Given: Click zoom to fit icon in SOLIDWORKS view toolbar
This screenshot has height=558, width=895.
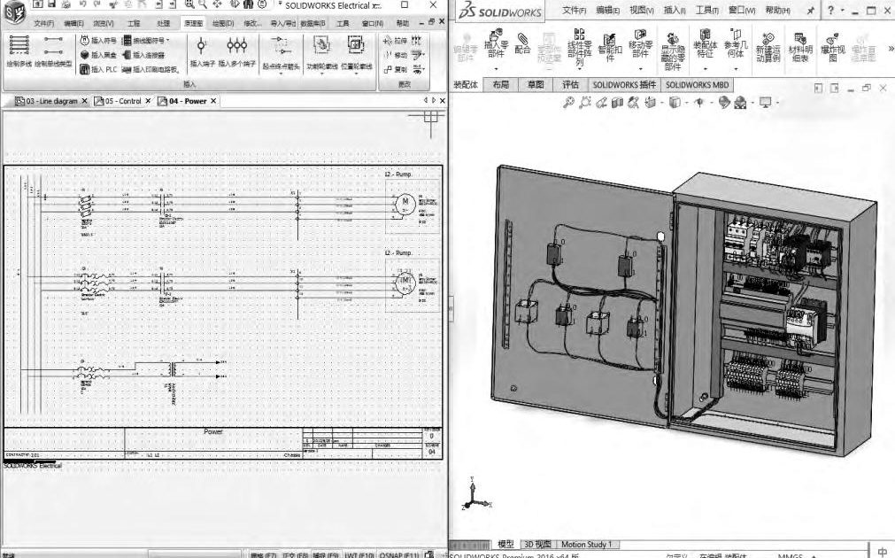Looking at the screenshot, I should pyautogui.click(x=568, y=102).
